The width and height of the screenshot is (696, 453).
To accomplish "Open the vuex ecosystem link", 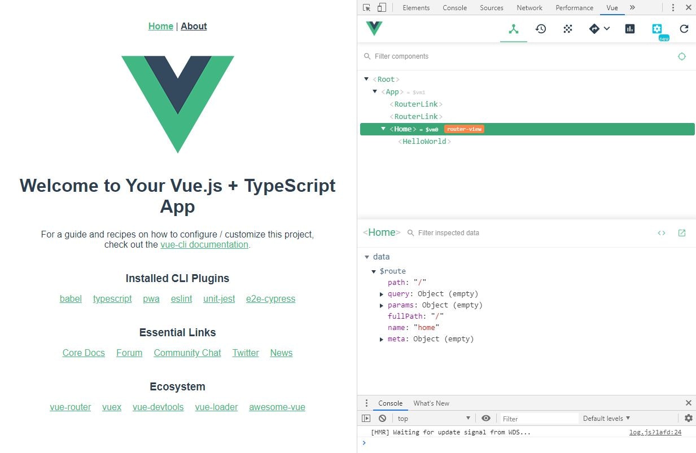I will tap(112, 407).
